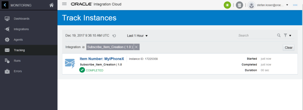Open Errors in the sidebar
Image resolution: width=303 pixels, height=110 pixels.
[x=18, y=71]
